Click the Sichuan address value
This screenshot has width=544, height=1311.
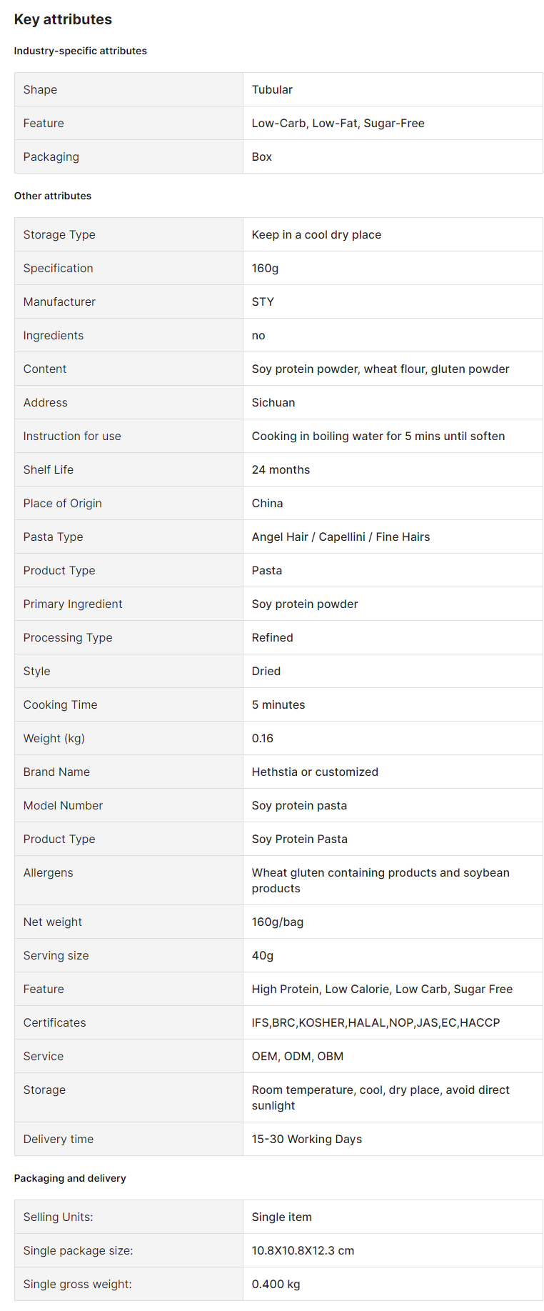(273, 402)
